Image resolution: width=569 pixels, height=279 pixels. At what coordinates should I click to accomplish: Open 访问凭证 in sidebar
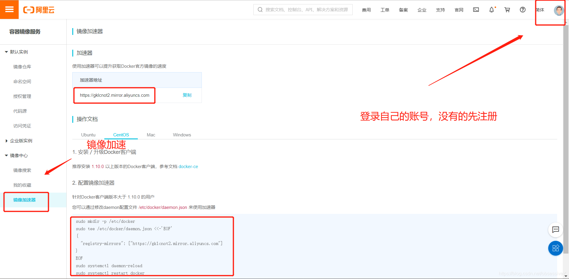pos(22,126)
